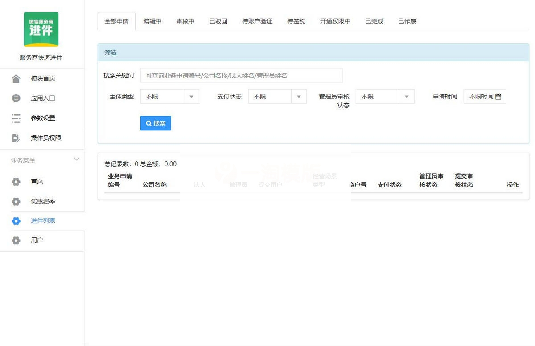This screenshot has width=535, height=346.
Task: Open the 应用入口 entry icon
Action: [16, 98]
